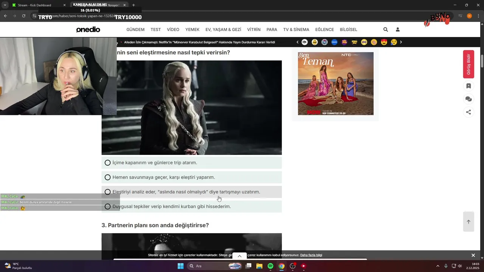The width and height of the screenshot is (484, 272).
Task: Click the white 'ok' circle icon in ticker
Action: click(305, 42)
